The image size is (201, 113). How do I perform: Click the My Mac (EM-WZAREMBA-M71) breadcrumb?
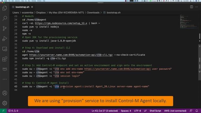click(66, 13)
